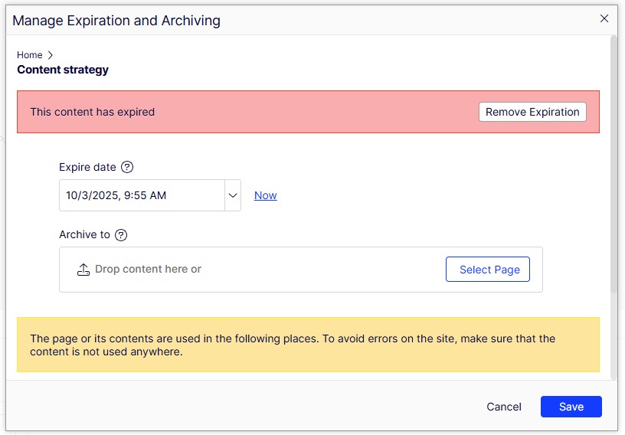Save the expiration settings

click(571, 407)
